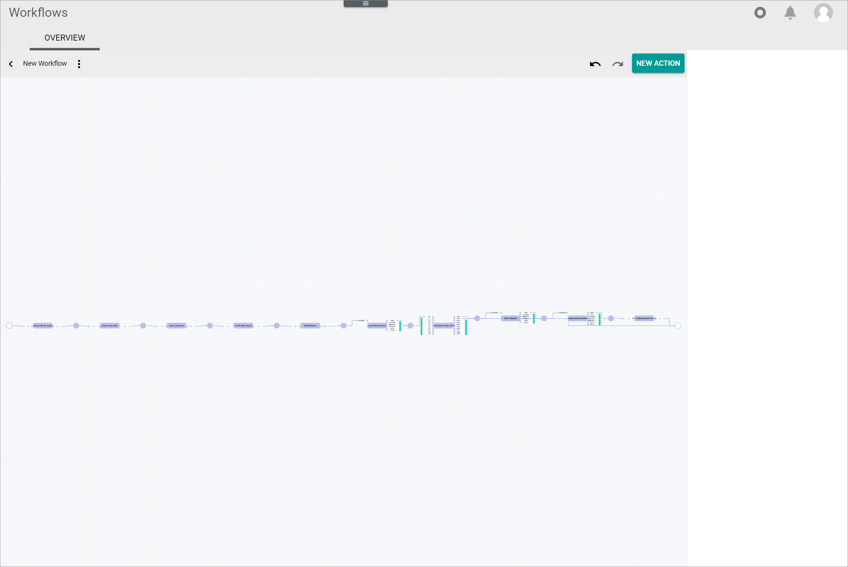
Task: Expand the top hamburger handle
Action: tap(365, 3)
